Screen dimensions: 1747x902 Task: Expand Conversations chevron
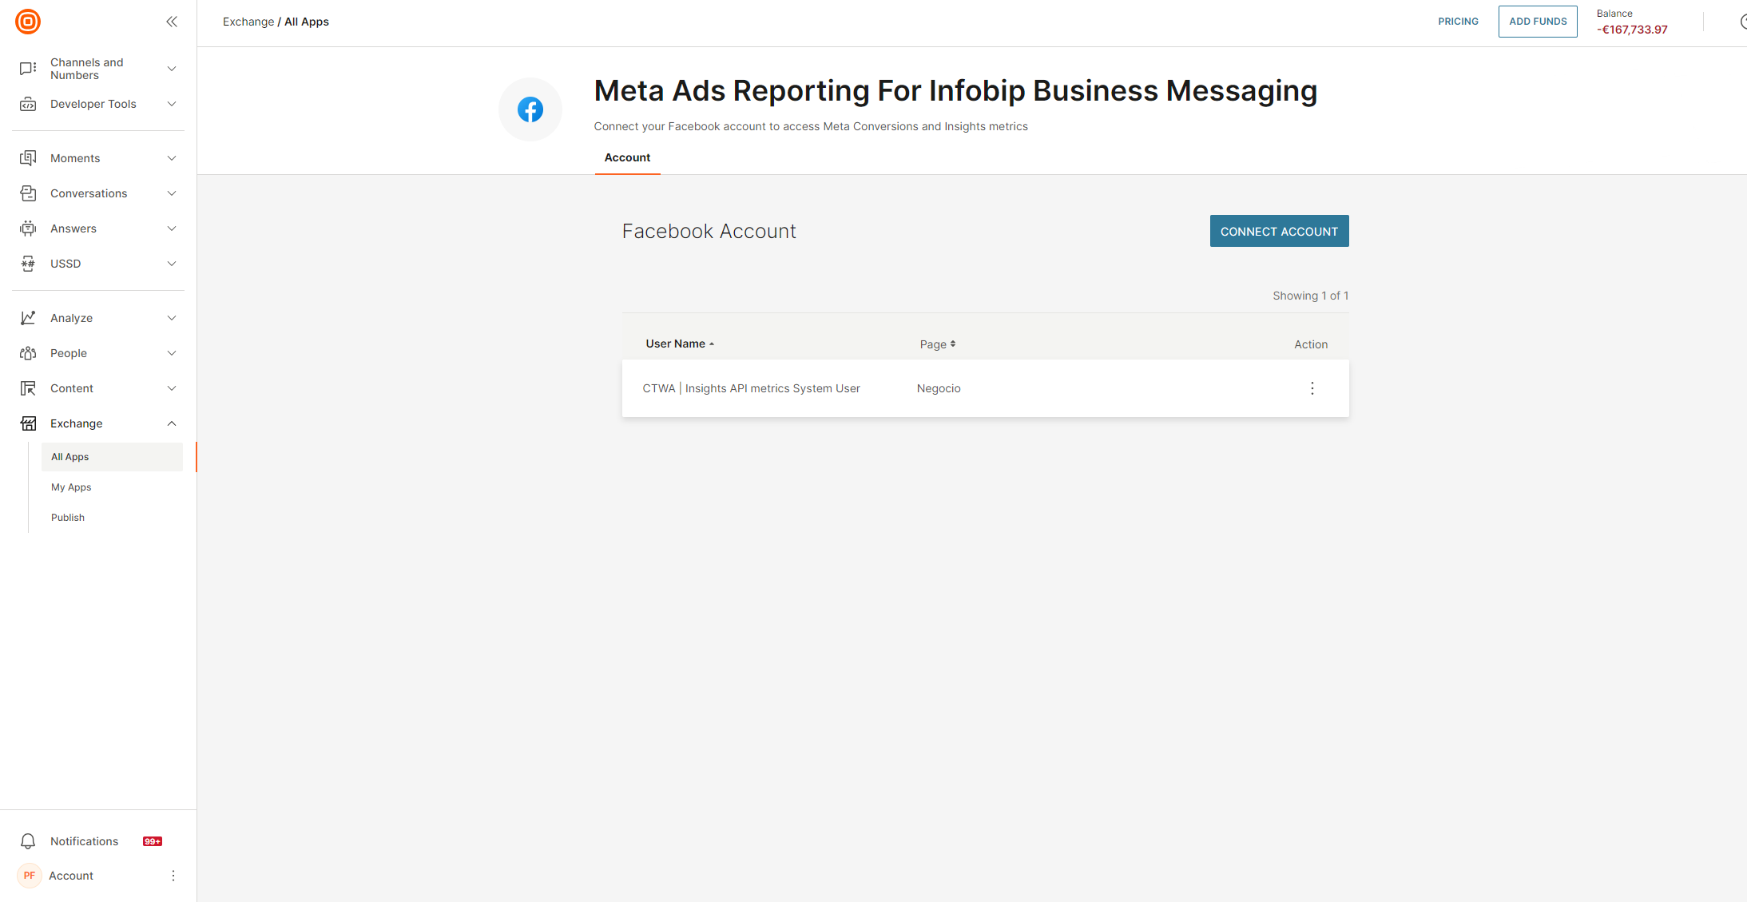(x=172, y=193)
